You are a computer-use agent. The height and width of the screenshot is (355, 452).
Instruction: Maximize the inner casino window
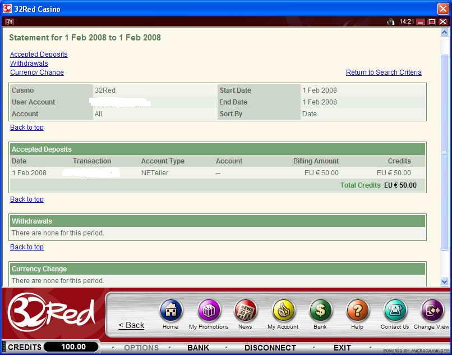coord(432,22)
